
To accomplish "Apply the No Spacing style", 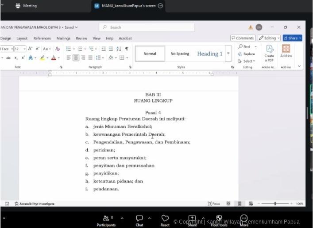I will [x=180, y=53].
